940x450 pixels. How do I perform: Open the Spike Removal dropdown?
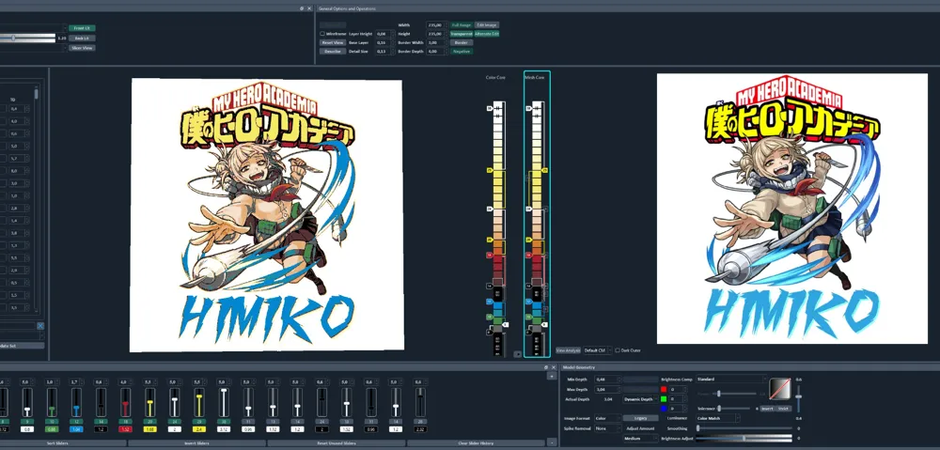pos(607,428)
